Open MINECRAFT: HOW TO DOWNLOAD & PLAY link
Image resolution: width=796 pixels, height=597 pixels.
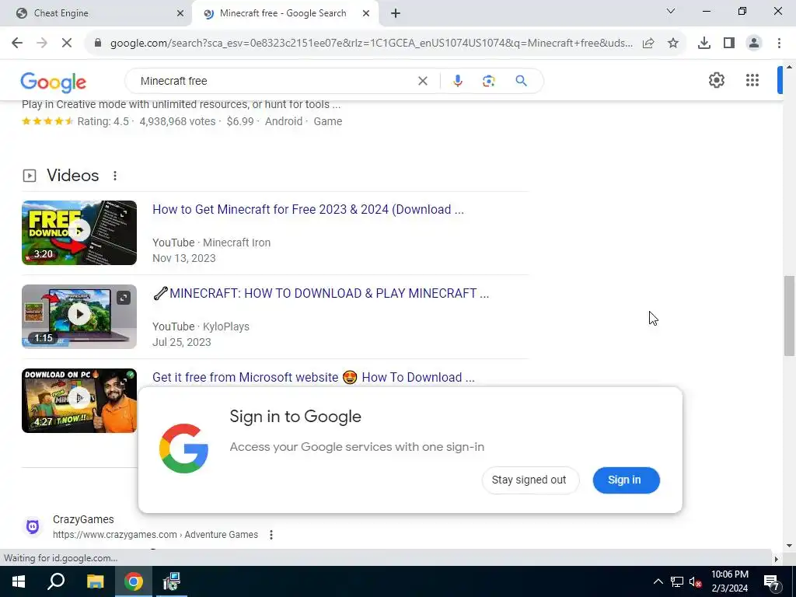tap(321, 293)
